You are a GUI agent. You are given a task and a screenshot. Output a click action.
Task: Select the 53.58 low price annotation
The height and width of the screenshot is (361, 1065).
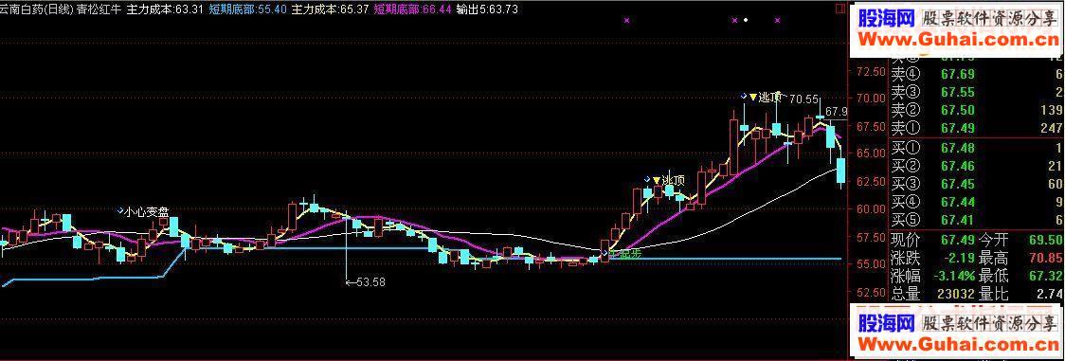point(366,282)
